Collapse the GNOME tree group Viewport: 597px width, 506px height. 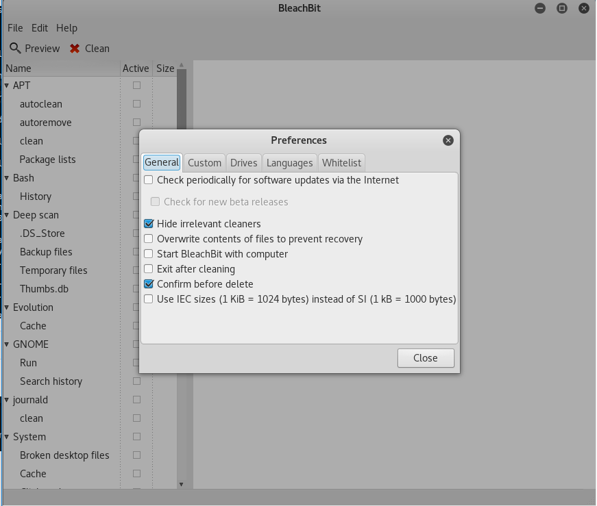click(6, 344)
